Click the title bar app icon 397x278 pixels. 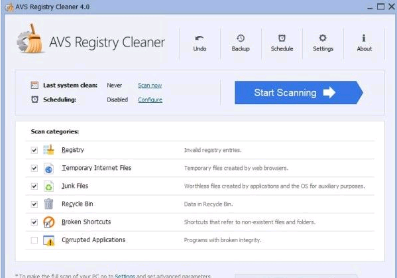(x=9, y=7)
